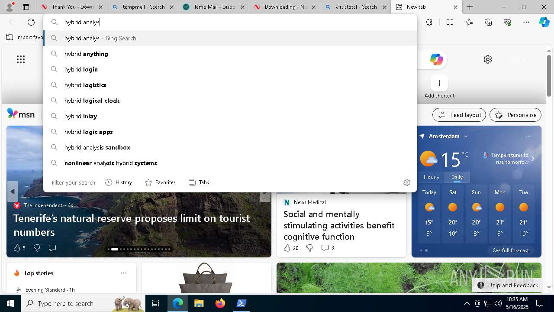Image resolution: width=554 pixels, height=312 pixels.
Task: Switch weather view to Daily
Action: pyautogui.click(x=457, y=177)
